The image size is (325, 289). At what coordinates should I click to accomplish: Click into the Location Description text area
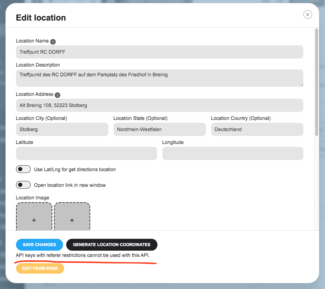(x=160, y=78)
